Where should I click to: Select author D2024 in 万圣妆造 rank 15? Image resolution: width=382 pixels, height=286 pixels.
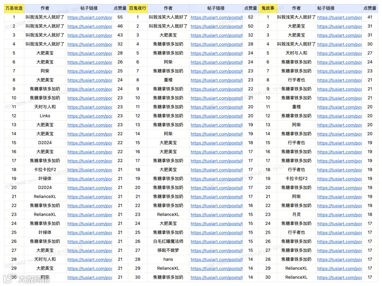tap(45, 143)
